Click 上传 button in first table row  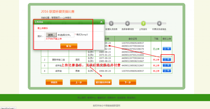tap(167, 49)
